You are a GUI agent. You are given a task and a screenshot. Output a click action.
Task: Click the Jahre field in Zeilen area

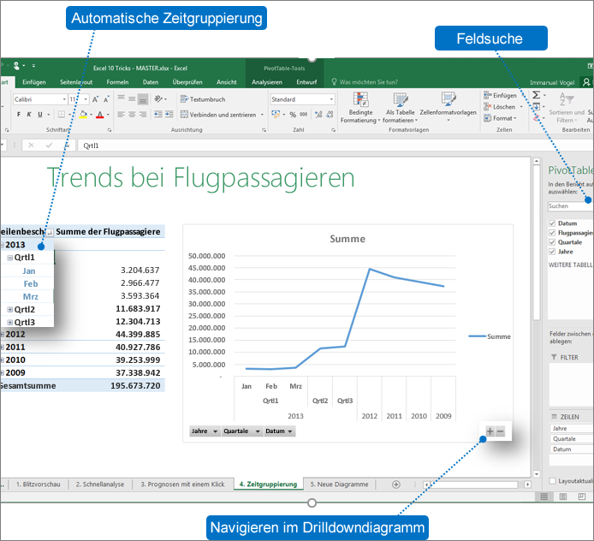point(571,428)
